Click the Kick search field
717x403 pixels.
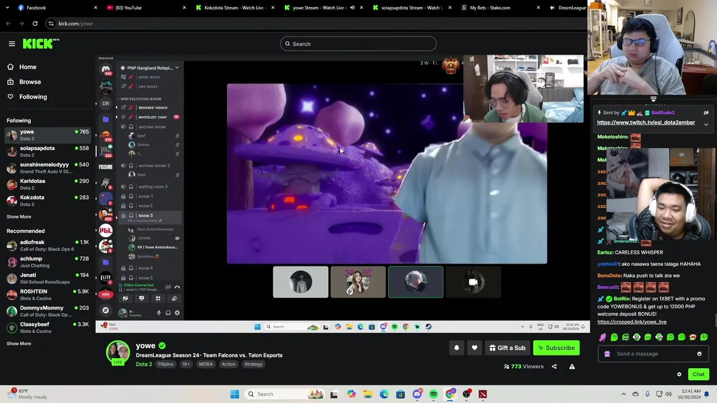358,44
